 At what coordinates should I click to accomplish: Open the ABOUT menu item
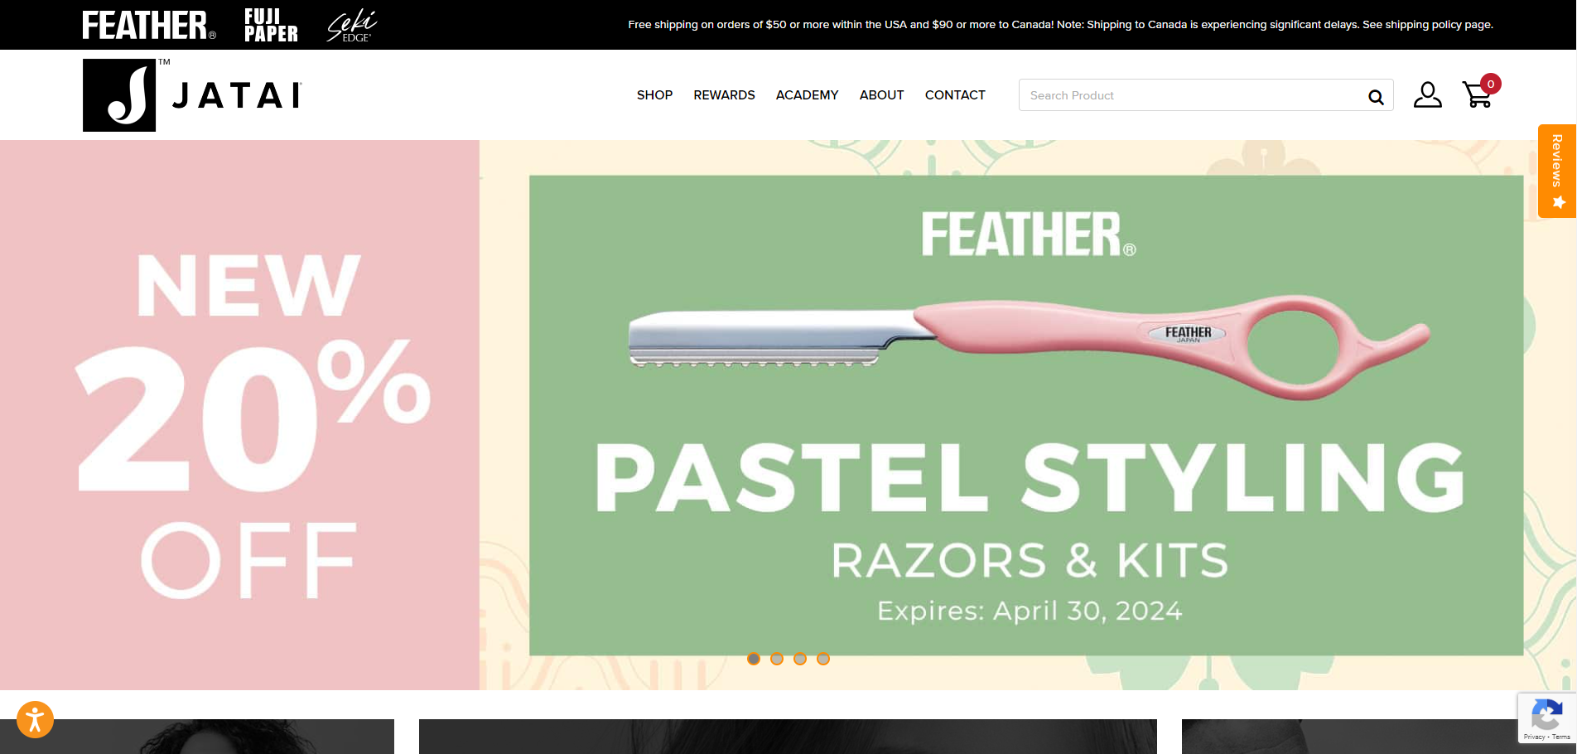pos(881,95)
